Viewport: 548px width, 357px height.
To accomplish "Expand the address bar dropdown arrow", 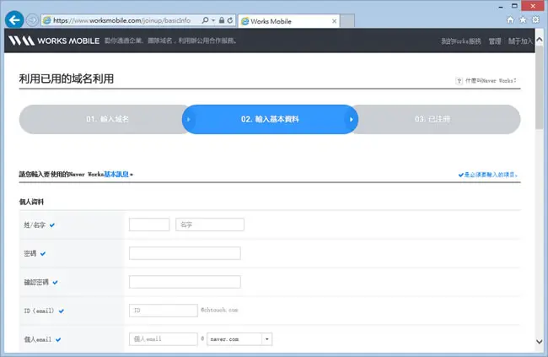I will click(x=213, y=20).
